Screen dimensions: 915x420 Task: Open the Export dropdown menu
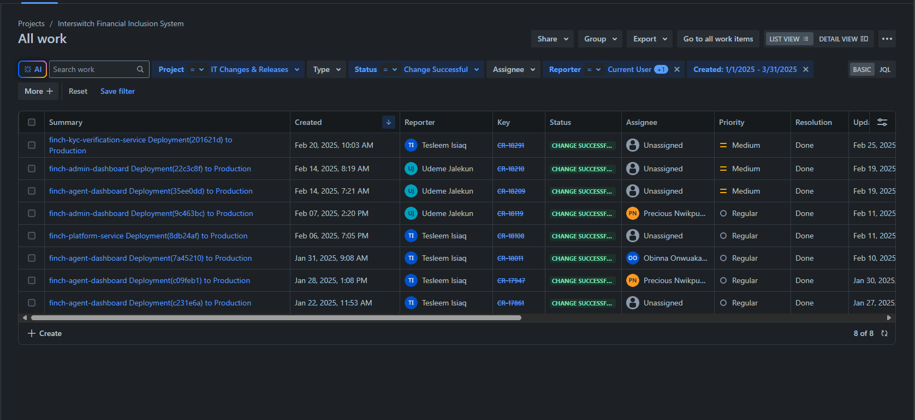(x=650, y=39)
